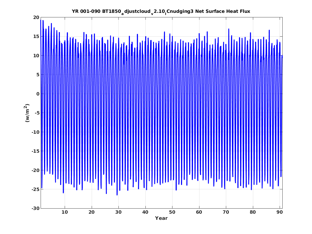
Task: Click y-axis tick label '-25'
Action: coord(36,189)
